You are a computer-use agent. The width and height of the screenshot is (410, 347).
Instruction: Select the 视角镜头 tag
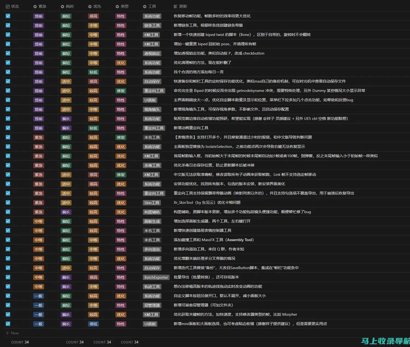[x=152, y=109]
